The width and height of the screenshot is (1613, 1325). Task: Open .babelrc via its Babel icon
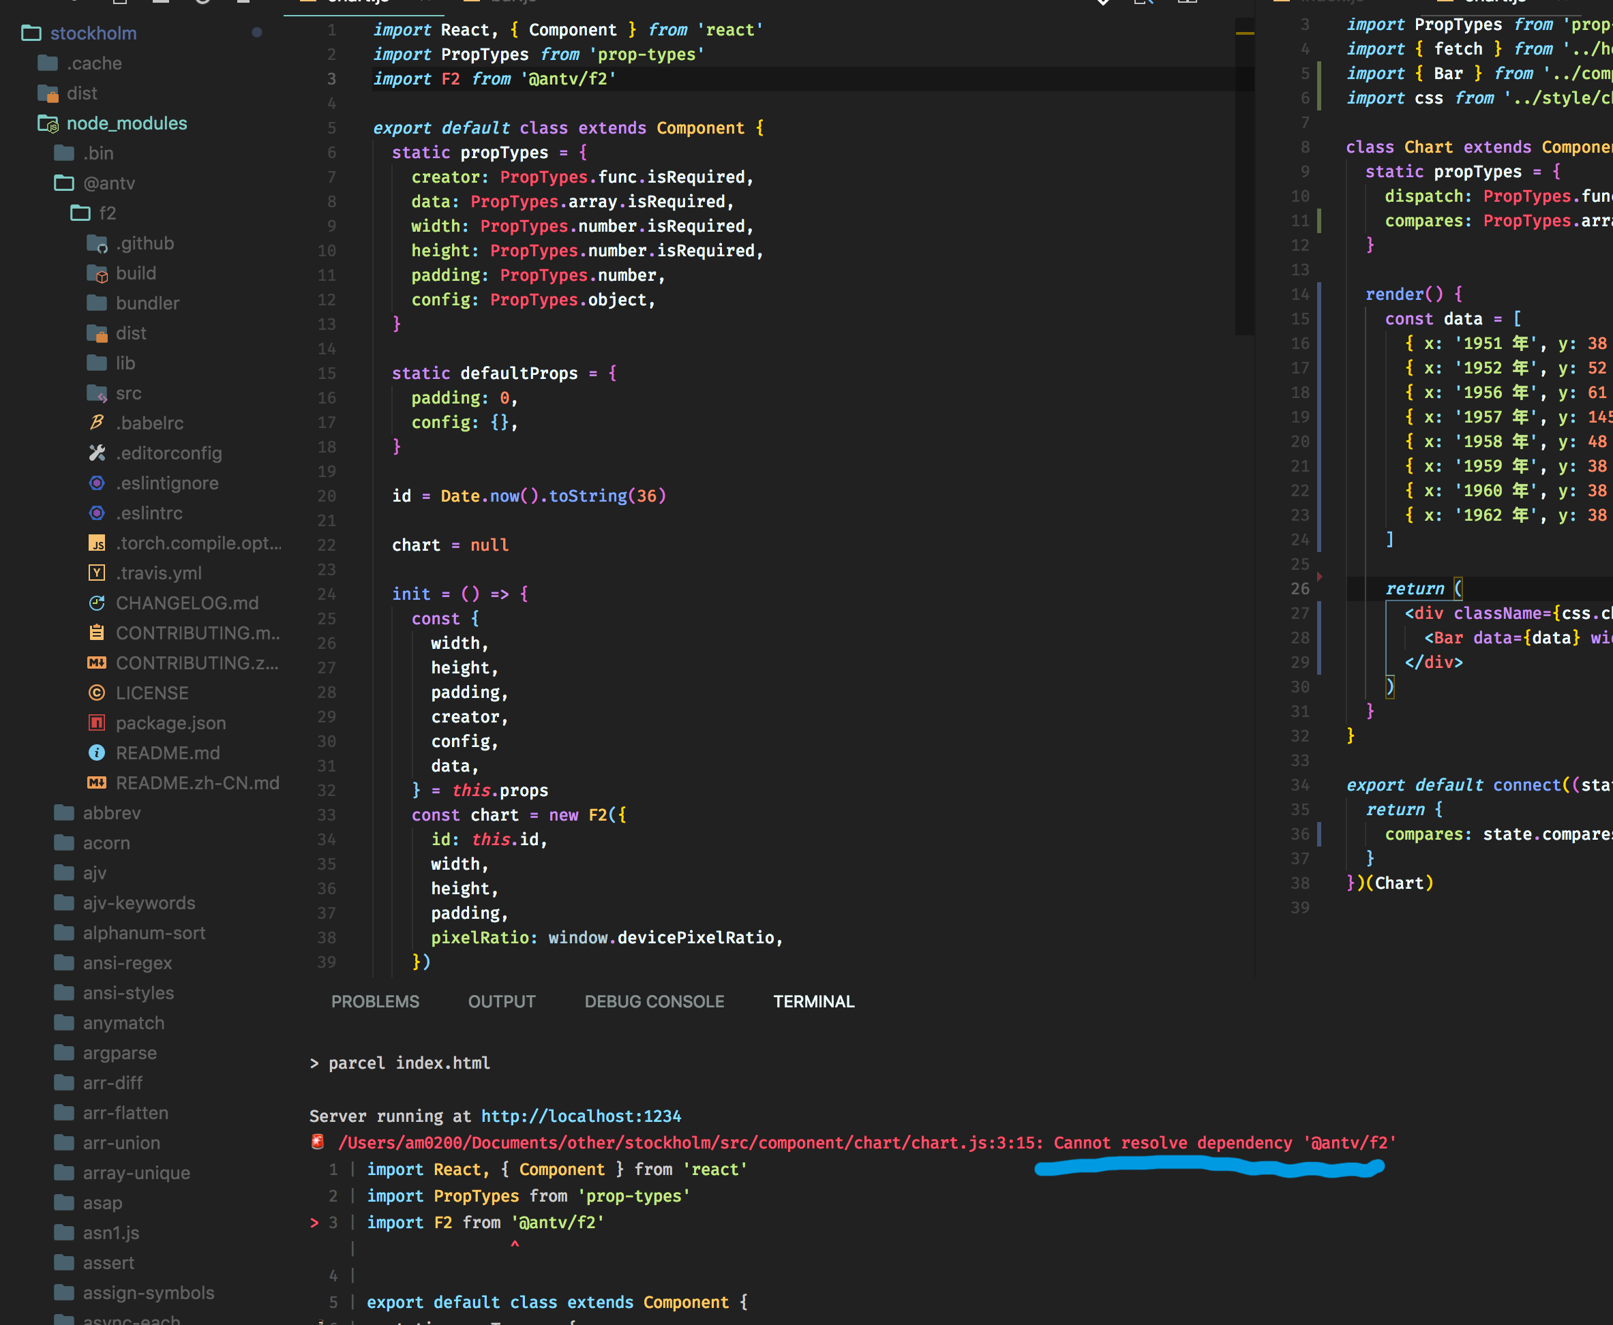pos(98,422)
